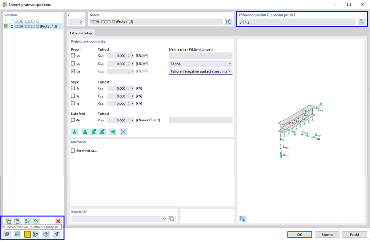The height and width of the screenshot is (241, 370).
Task: Open Cs,z stiffness arrow menu
Action: 132,103
